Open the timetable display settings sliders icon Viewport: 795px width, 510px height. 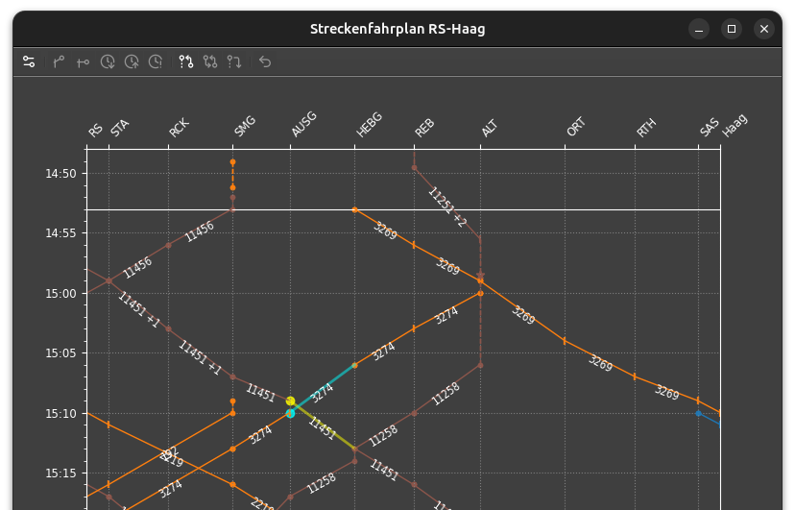click(x=29, y=61)
